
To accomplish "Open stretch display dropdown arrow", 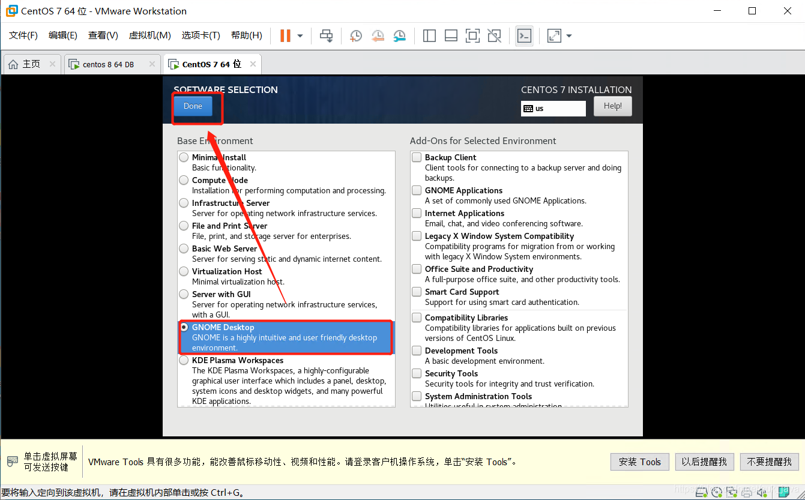I will click(569, 36).
